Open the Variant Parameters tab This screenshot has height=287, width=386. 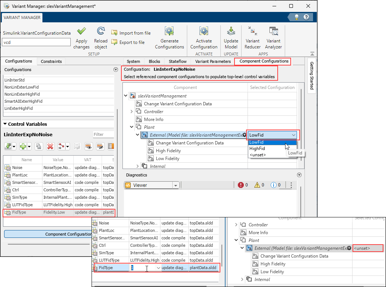(213, 61)
